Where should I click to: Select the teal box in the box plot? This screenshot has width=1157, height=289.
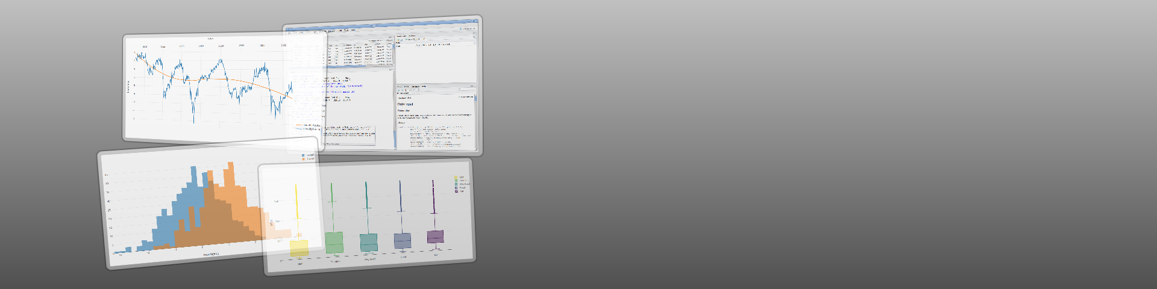point(368,242)
